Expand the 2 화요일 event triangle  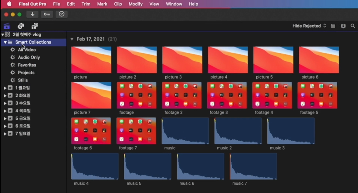5,96
